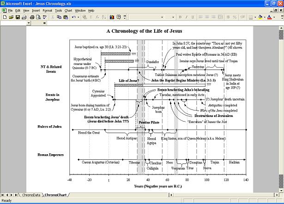This screenshot has width=284, height=204.
Task: Click the horizontal scrollbar right arrow
Action: coord(277,195)
